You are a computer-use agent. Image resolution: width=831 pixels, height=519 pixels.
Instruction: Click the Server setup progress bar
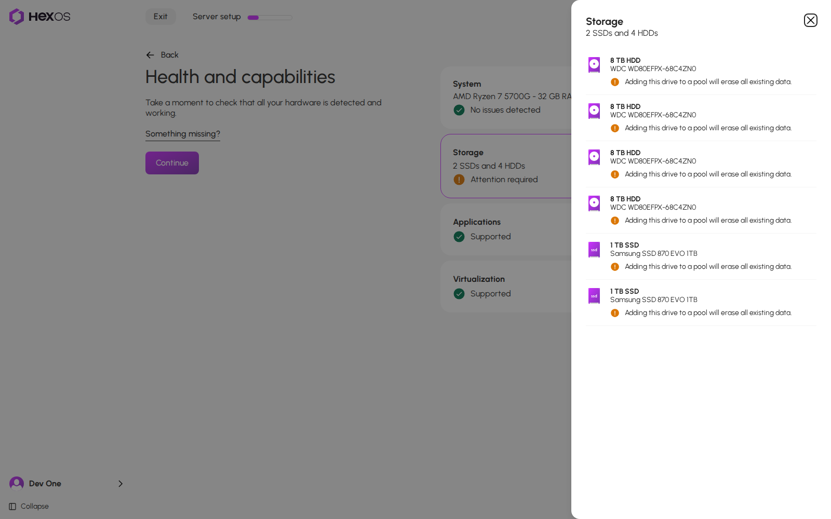[x=270, y=17]
